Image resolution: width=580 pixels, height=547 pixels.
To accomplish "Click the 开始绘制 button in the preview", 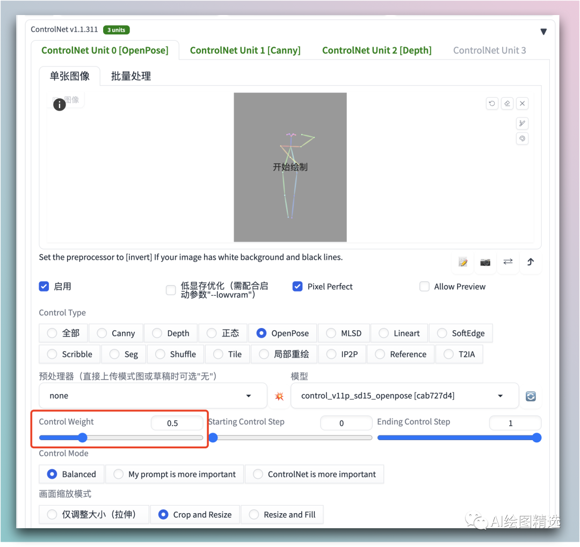I will [291, 167].
